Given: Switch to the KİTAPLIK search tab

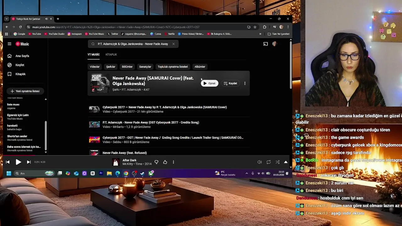Looking at the screenshot, I should pyautogui.click(x=111, y=55).
